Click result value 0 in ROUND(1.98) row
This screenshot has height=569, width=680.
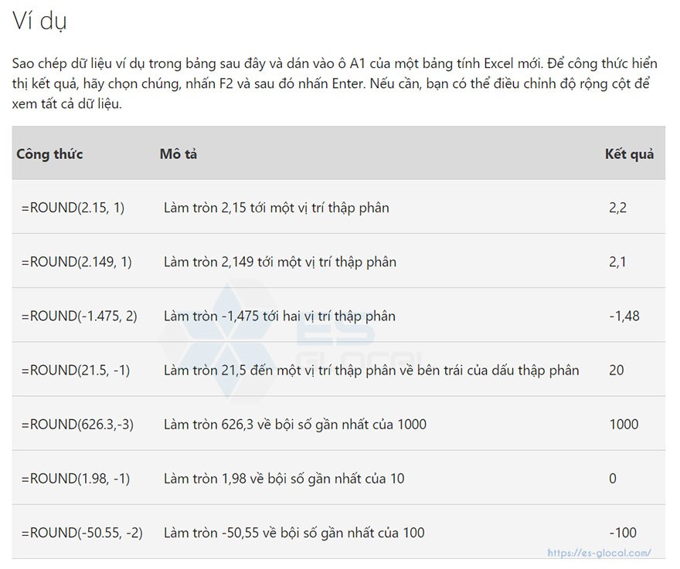[612, 479]
